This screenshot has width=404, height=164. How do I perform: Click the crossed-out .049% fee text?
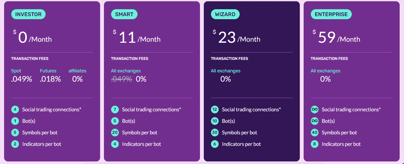pos(121,79)
